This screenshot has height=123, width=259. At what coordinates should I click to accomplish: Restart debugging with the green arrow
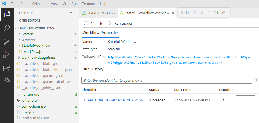pos(216,13)
